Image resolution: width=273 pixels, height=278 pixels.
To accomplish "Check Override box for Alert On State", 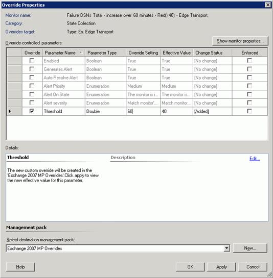I will point(32,94).
